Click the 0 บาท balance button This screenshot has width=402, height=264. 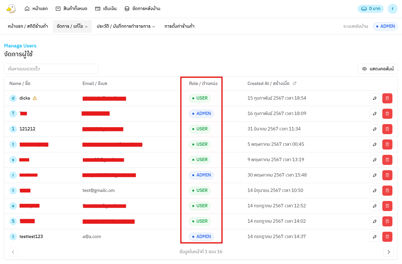[370, 9]
